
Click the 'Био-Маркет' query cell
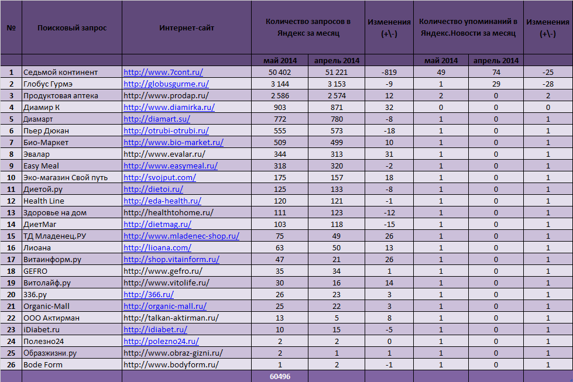pos(72,142)
